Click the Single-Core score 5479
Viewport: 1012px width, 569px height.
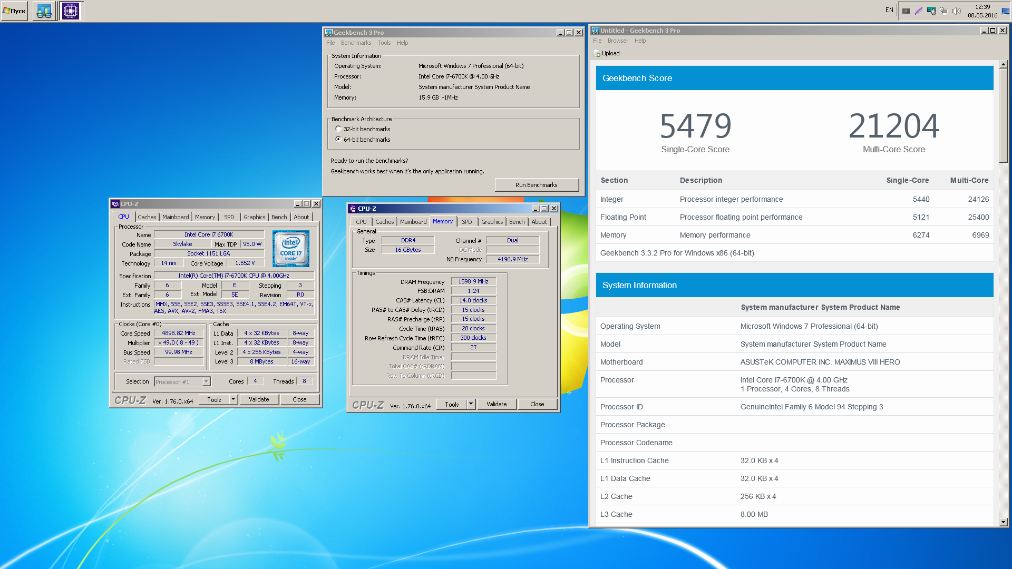pyautogui.click(x=696, y=126)
